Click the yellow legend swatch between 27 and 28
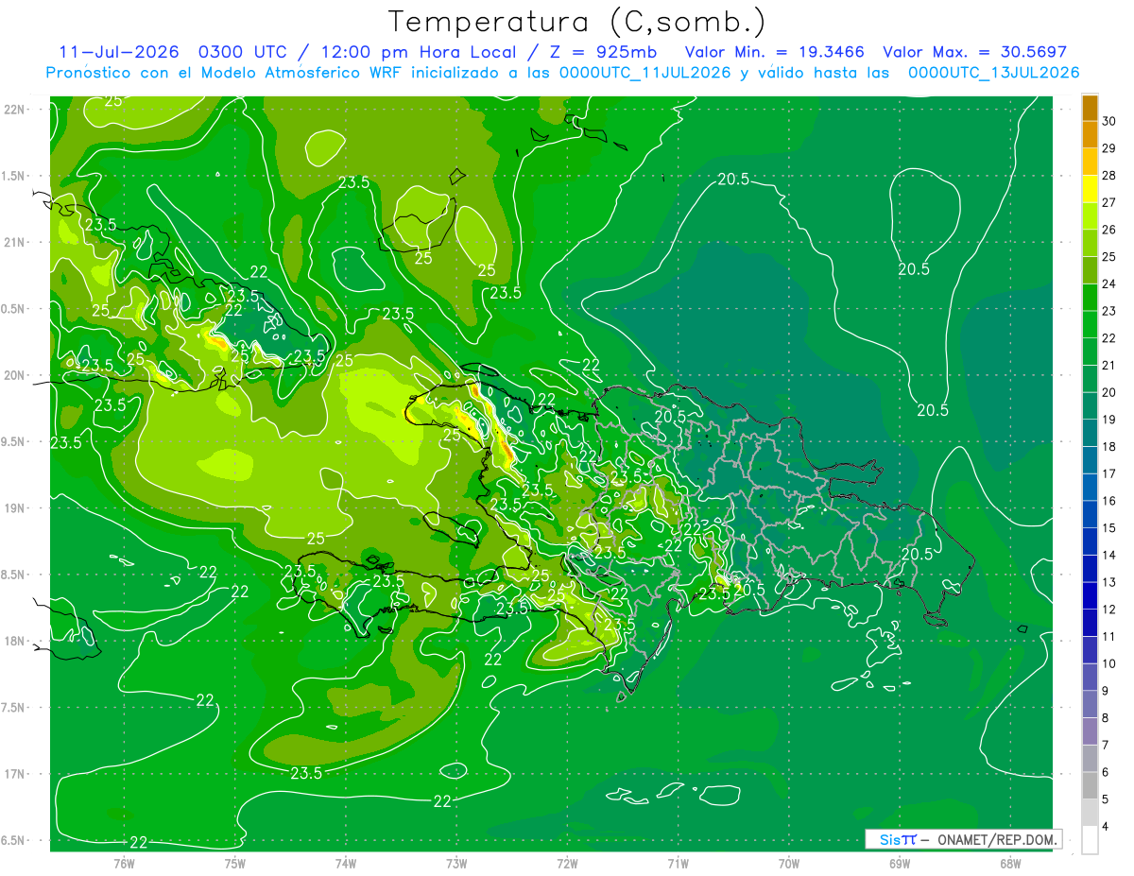 (1090, 189)
